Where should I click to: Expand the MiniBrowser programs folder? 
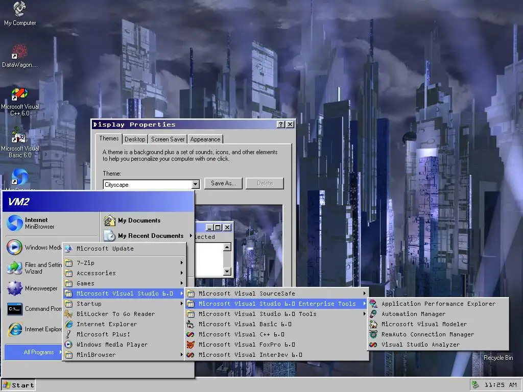[x=124, y=355]
